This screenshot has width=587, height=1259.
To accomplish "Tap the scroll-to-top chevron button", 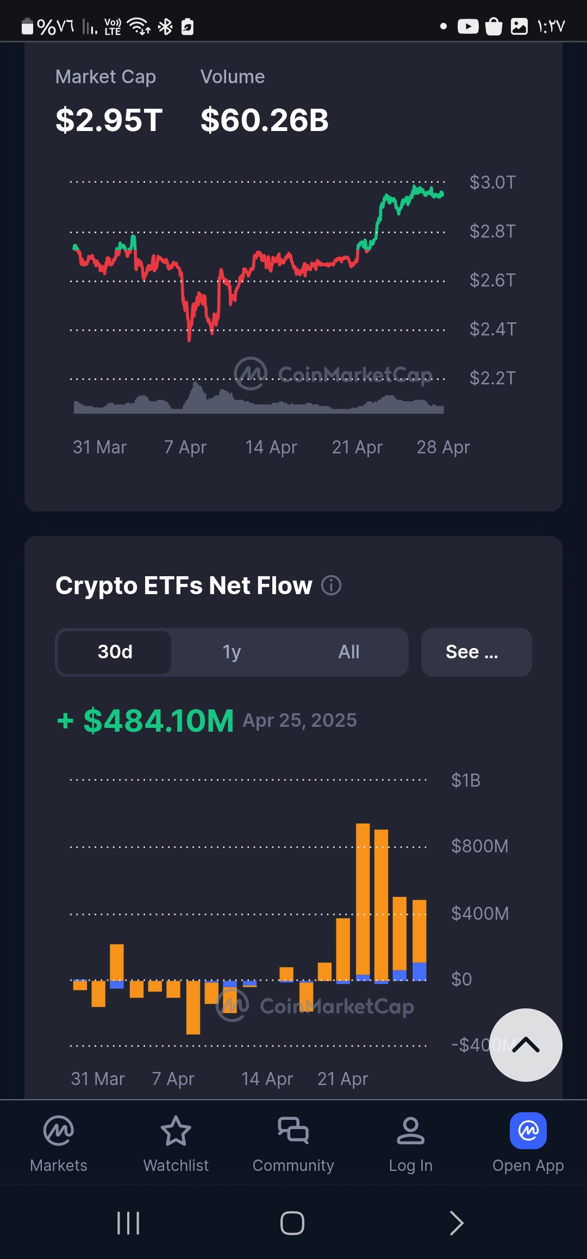I will pyautogui.click(x=526, y=1045).
